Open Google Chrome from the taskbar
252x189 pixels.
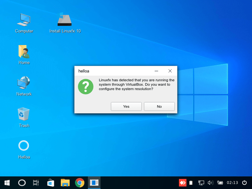[79, 182]
